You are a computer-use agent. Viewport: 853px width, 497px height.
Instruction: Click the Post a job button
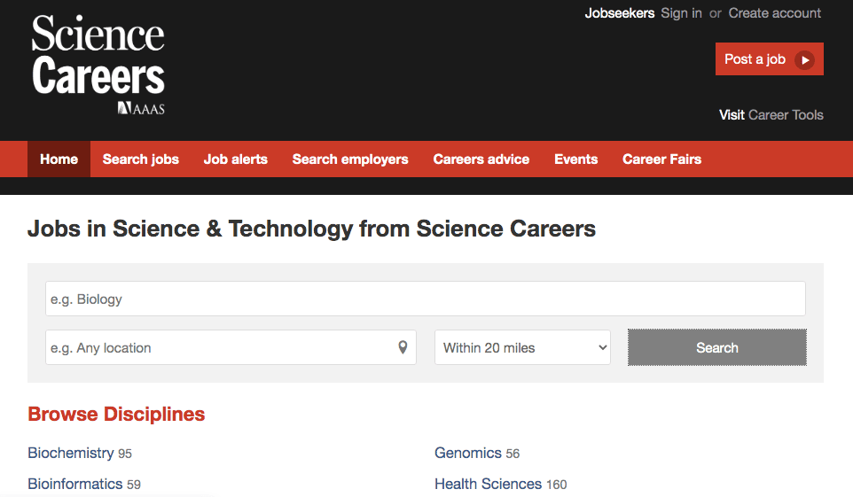pyautogui.click(x=755, y=59)
